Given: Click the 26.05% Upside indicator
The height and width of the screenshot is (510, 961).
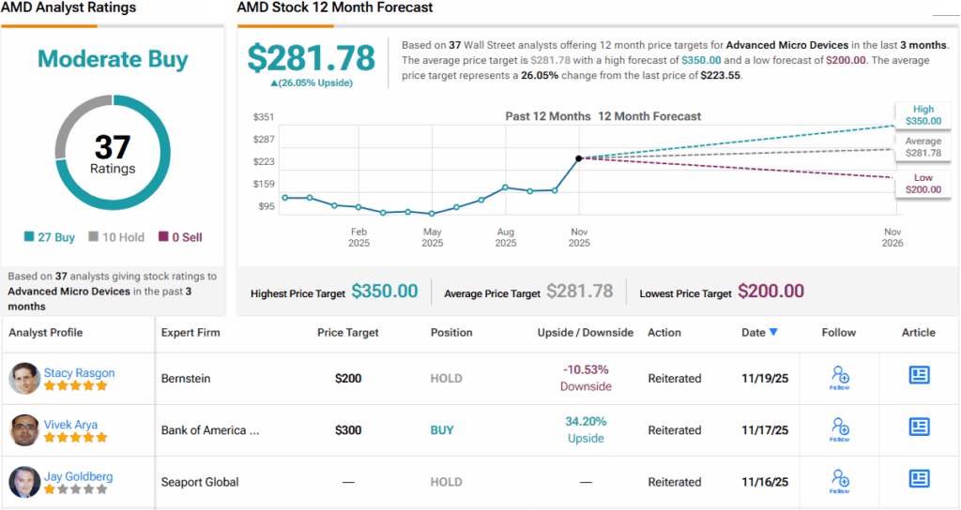Looking at the screenshot, I should point(312,82).
